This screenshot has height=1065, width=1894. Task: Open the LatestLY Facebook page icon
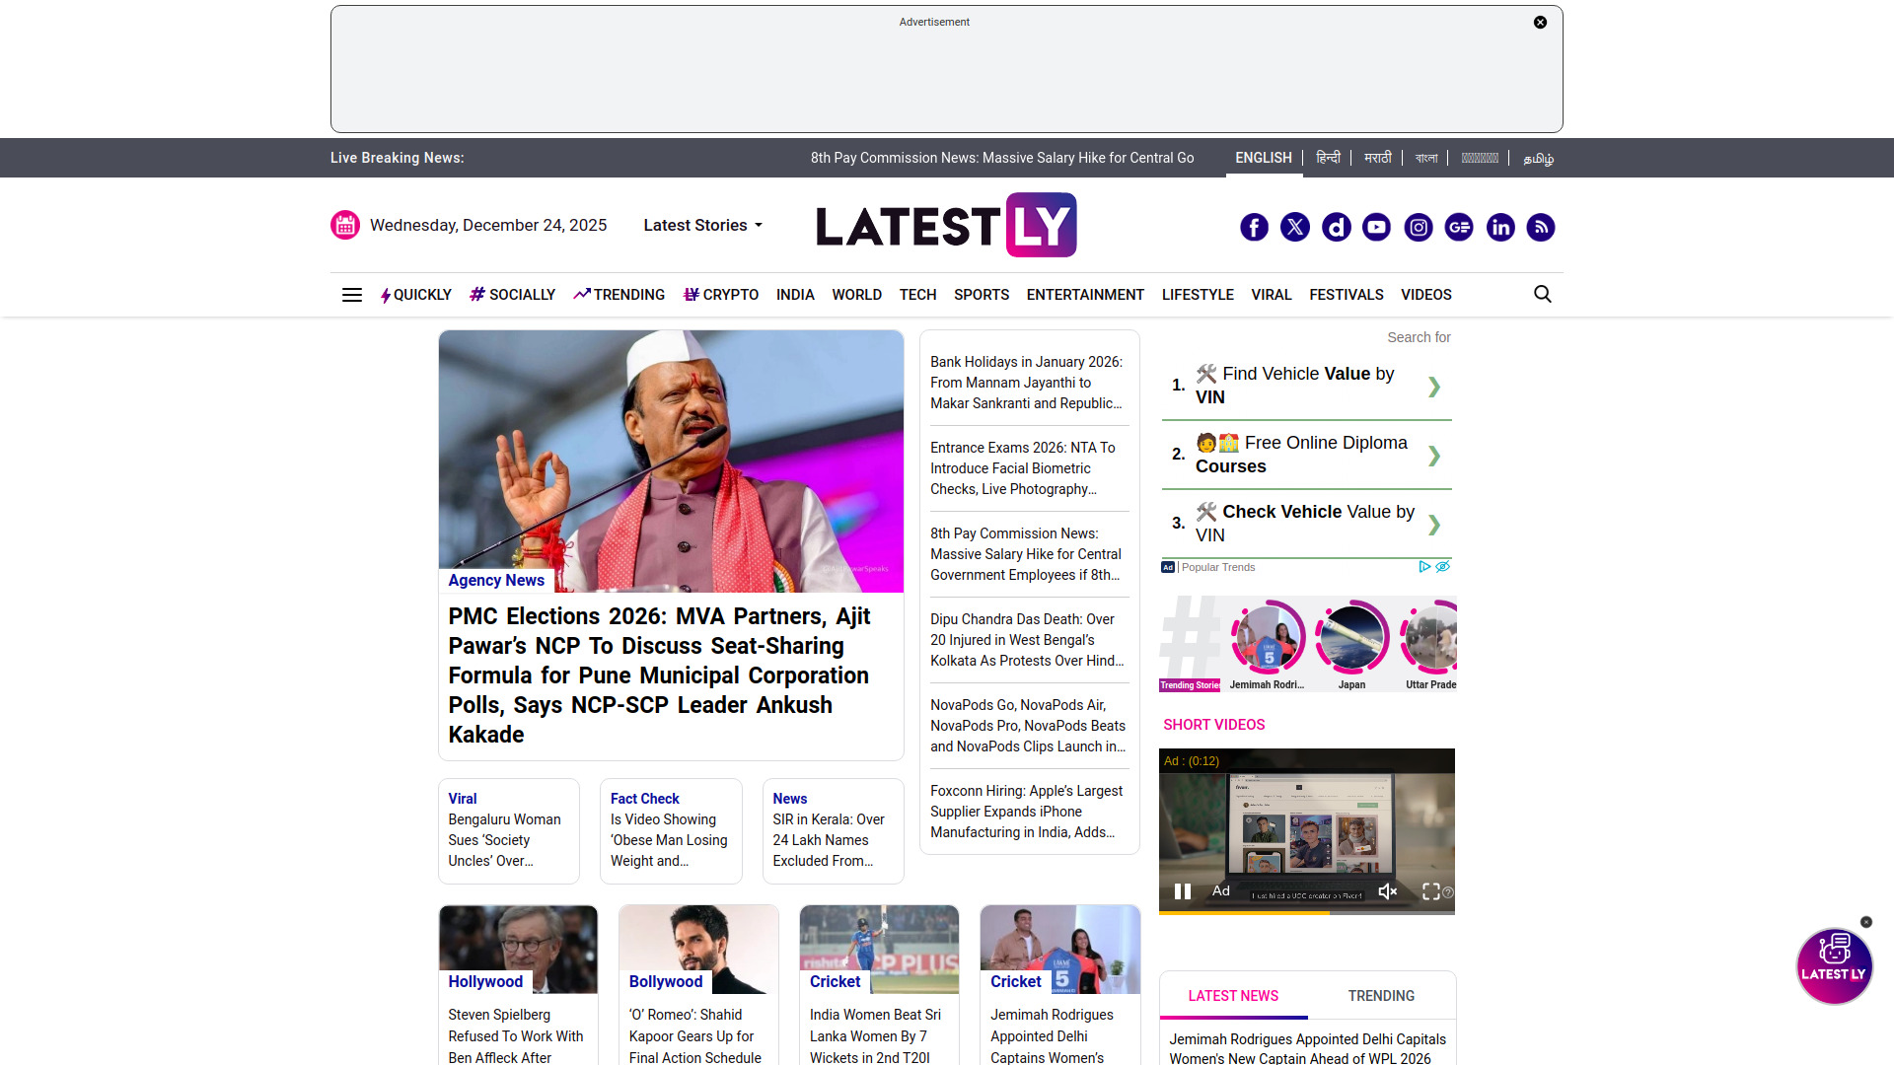click(x=1254, y=228)
